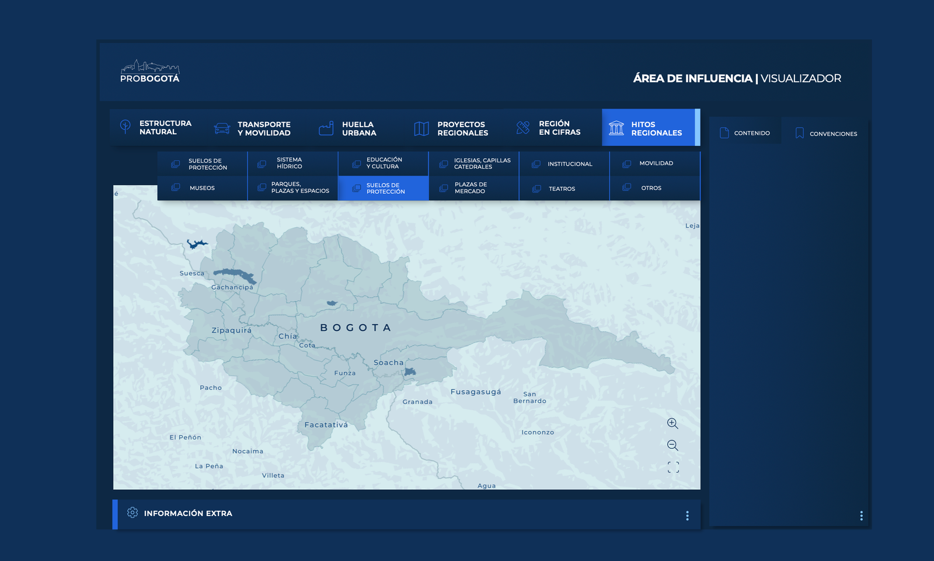Toggle the Museos layer

pos(202,188)
